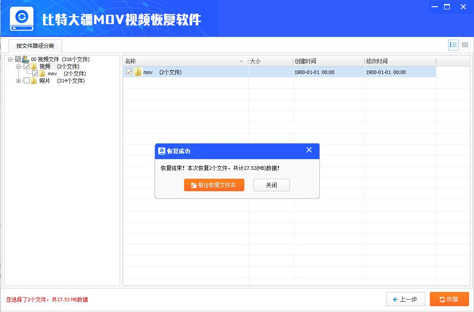Select the mov (2个文件) row name in the list
Image resolution: width=474 pixels, height=312 pixels.
pos(162,72)
